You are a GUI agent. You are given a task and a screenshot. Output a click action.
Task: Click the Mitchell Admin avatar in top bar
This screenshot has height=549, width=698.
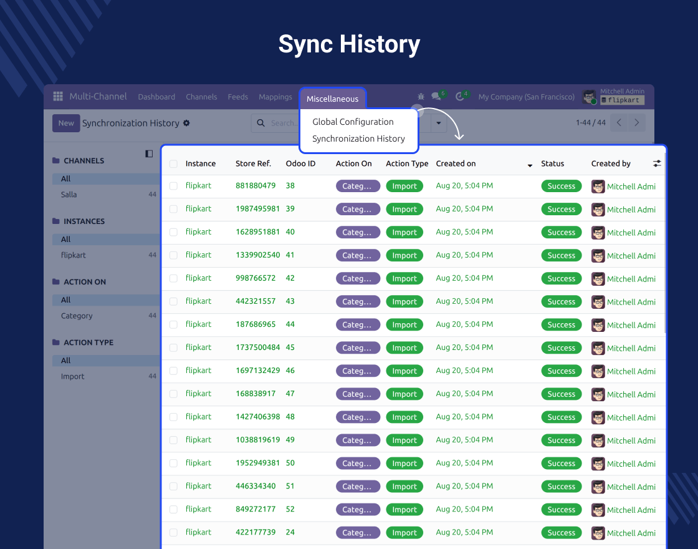[x=589, y=97]
